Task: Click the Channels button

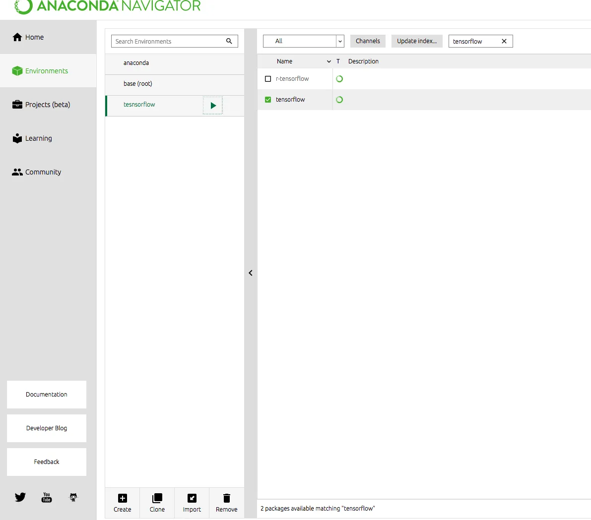Action: 368,41
